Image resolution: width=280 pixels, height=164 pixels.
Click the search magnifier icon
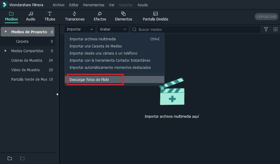click(134, 29)
